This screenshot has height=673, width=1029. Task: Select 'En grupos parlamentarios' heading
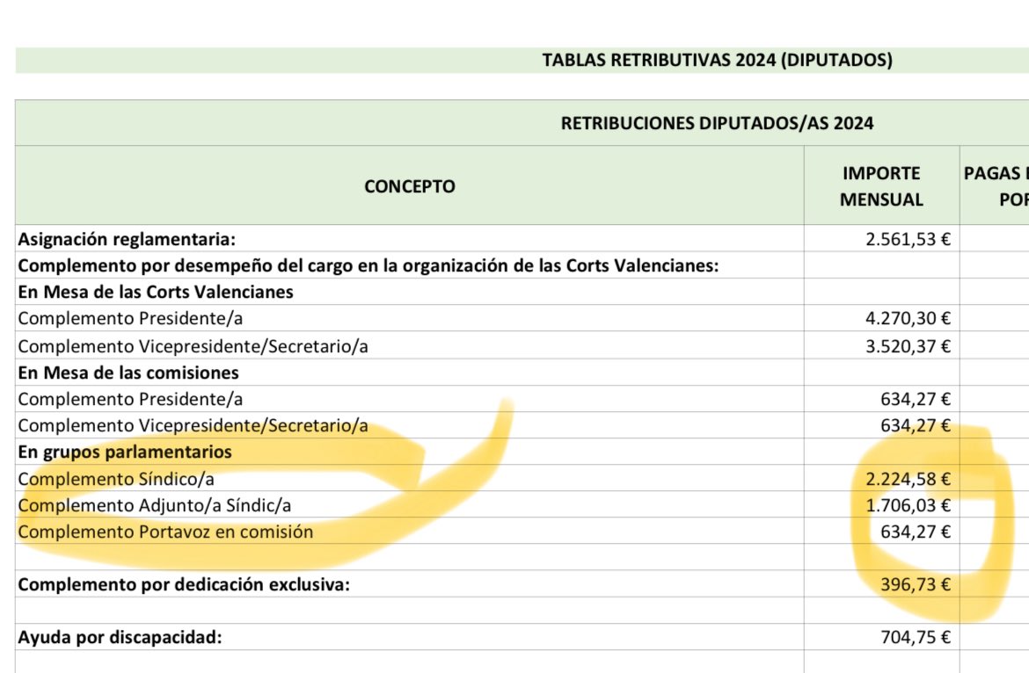point(125,452)
